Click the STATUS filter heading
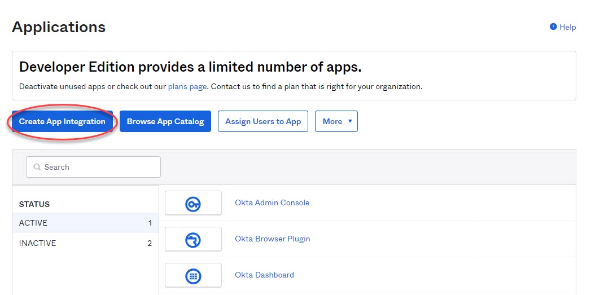 (x=34, y=205)
